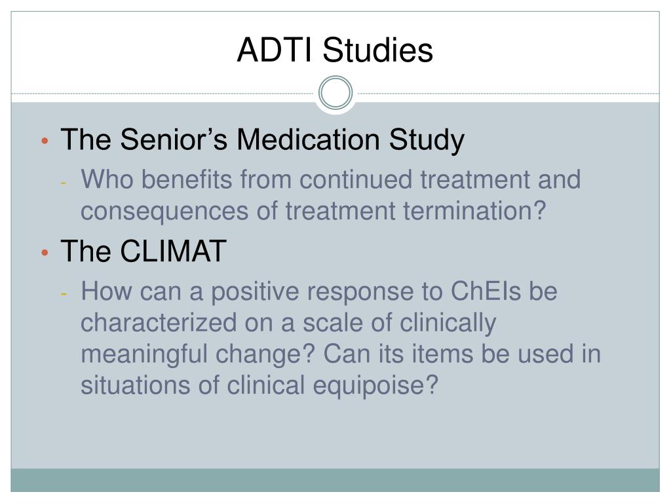Image resolution: width=671 pixels, height=503 pixels.
Task: Click the phrase 'treatment termination?'
Action: click(x=415, y=211)
